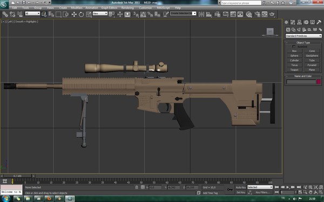Viewport: 324px width, 202px height.
Task: Open the Rendering menu
Action: 127,8
